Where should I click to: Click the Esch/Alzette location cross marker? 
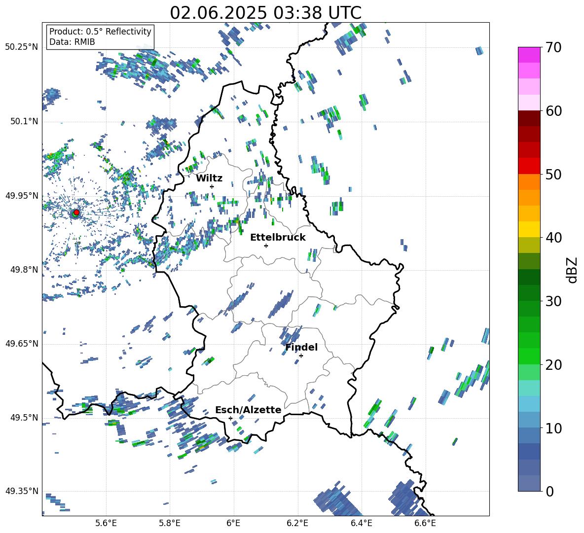[230, 418]
